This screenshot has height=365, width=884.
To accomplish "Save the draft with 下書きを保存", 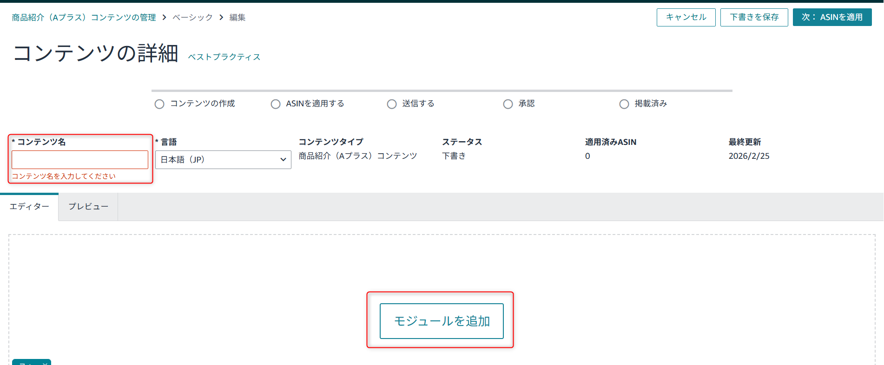I will coord(754,17).
